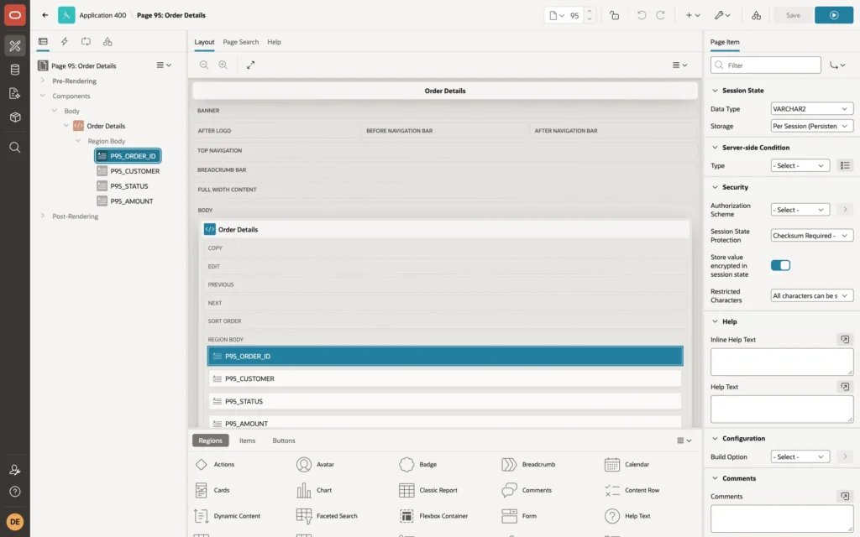Select the Help tab
Image resolution: width=860 pixels, height=537 pixels.
[x=274, y=42]
